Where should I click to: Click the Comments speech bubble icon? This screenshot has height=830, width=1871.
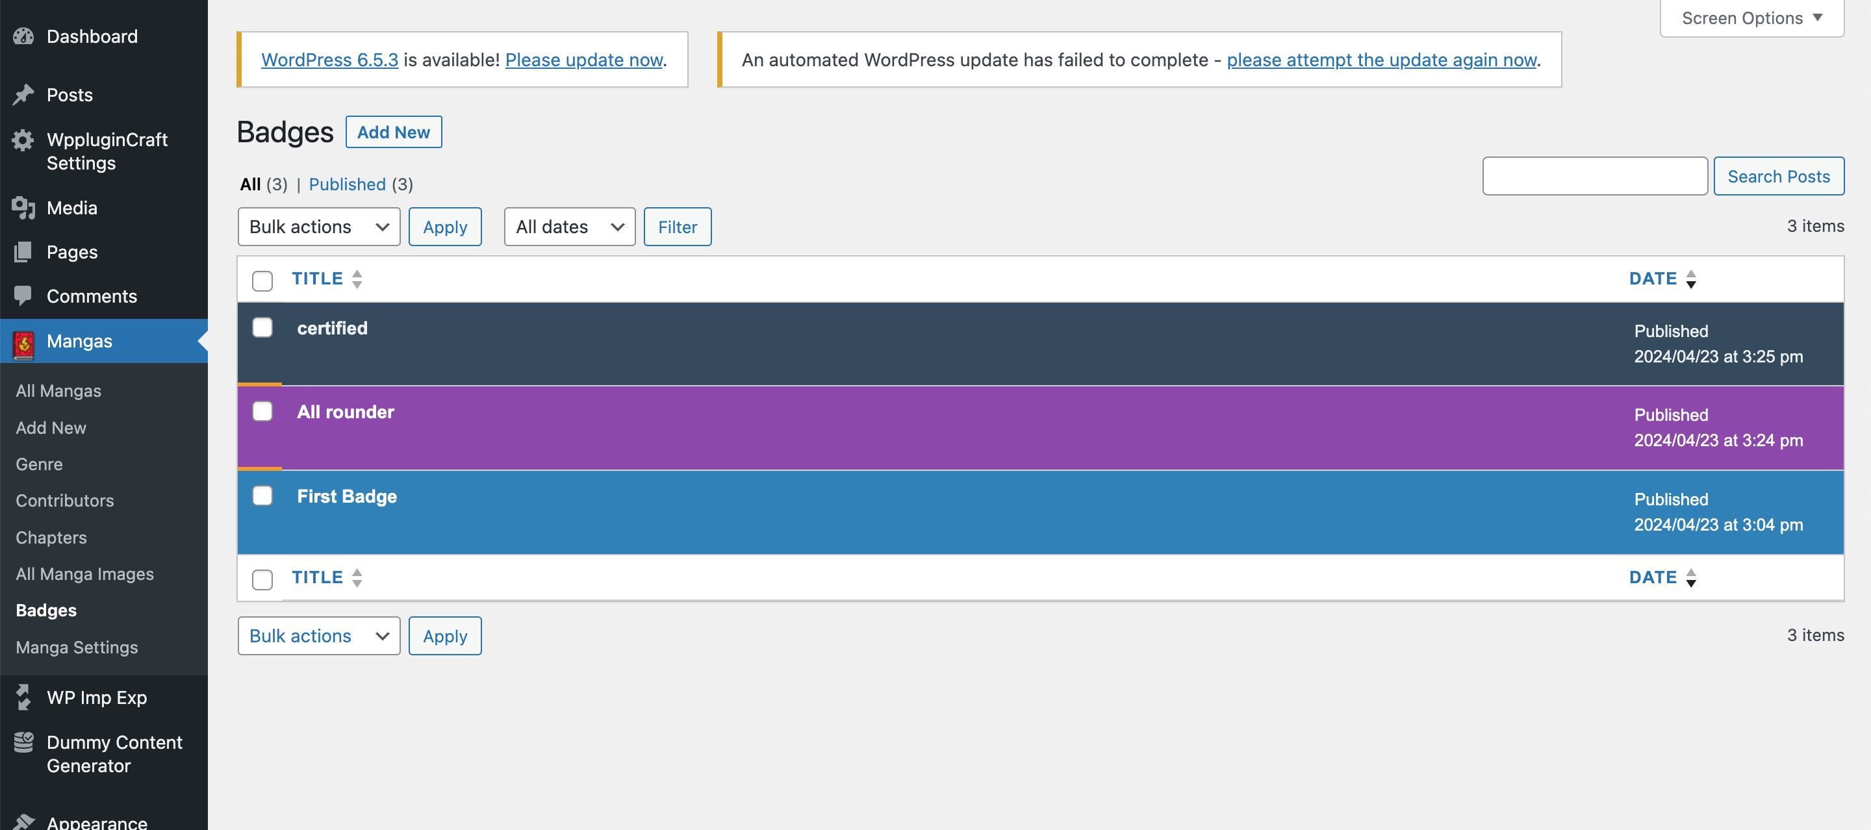[x=23, y=296]
